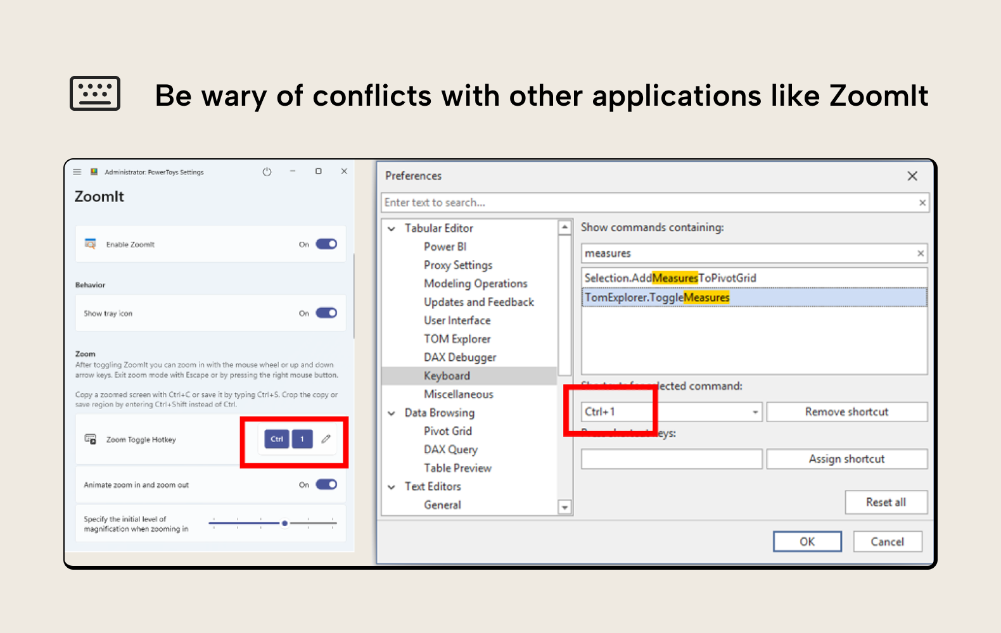Viewport: 1001px width, 633px height.
Task: Select DAX Debugger in preferences tree
Action: pyautogui.click(x=460, y=357)
